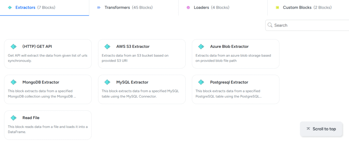Open the MongoDB Extractor block title
Viewport: 349px width, 146px height.
[x=41, y=82]
